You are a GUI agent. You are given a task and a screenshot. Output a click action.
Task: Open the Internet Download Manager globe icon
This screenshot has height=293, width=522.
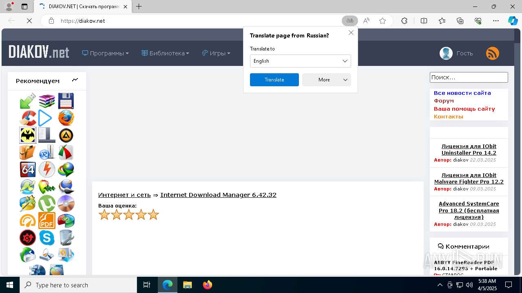click(66, 169)
